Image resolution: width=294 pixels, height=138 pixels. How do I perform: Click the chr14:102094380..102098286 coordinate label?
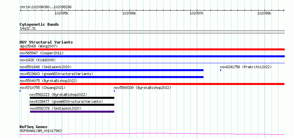(46, 7)
